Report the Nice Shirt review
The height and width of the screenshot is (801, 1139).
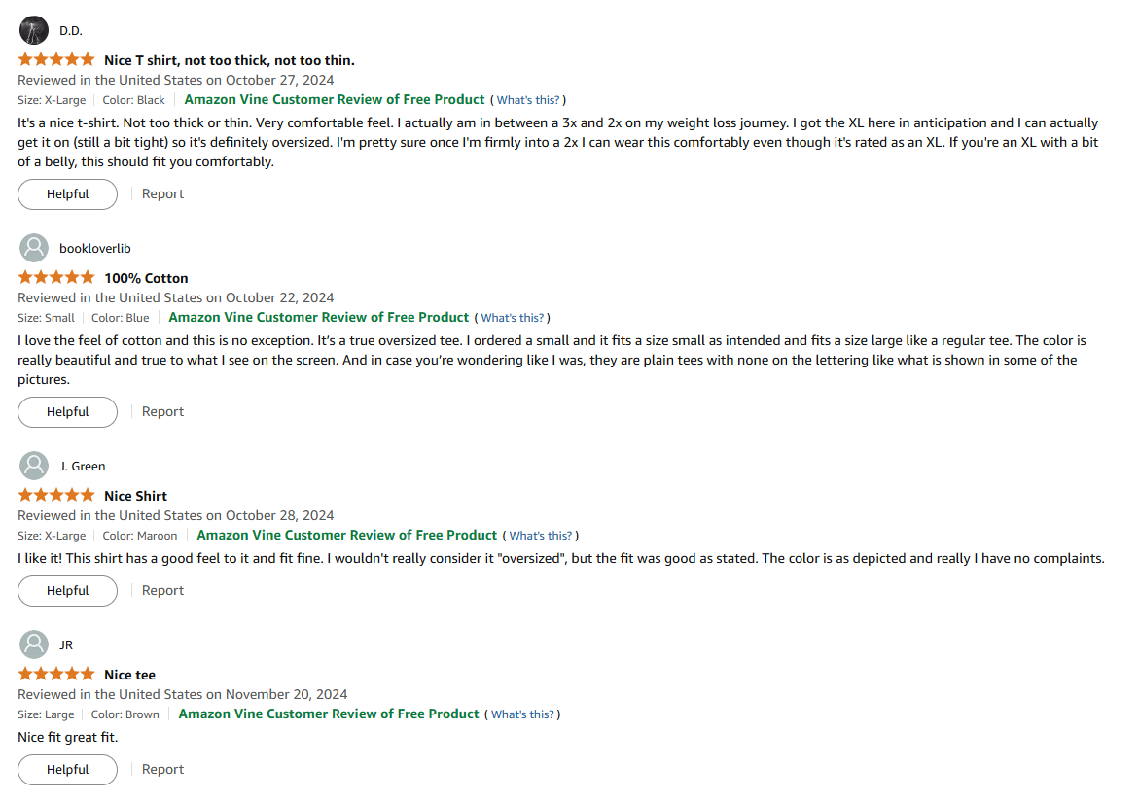(162, 590)
